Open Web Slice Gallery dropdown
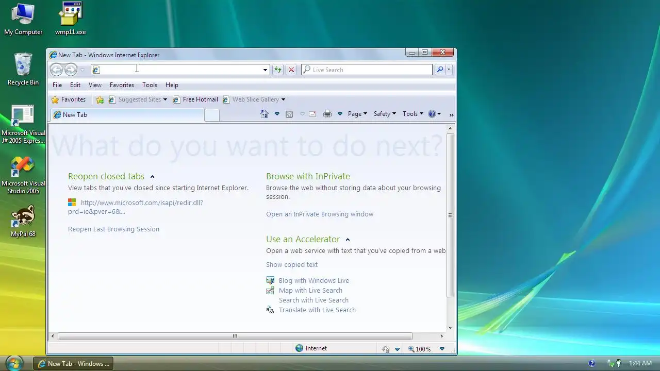 point(254,99)
